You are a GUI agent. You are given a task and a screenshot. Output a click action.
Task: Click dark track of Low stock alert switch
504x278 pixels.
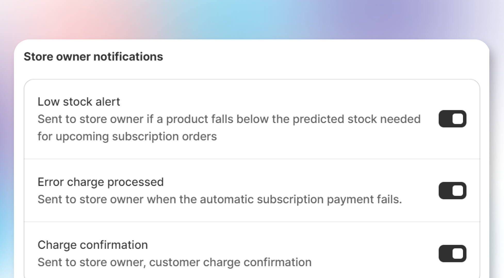(x=445, y=119)
